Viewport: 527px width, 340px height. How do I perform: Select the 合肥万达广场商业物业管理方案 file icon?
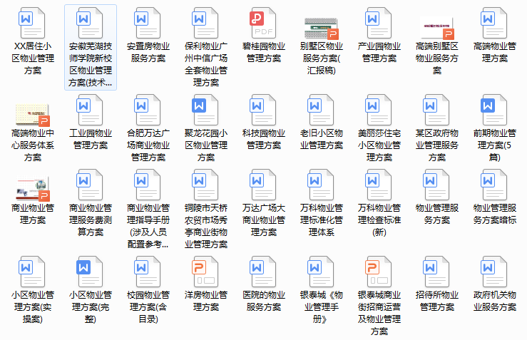(x=148, y=110)
